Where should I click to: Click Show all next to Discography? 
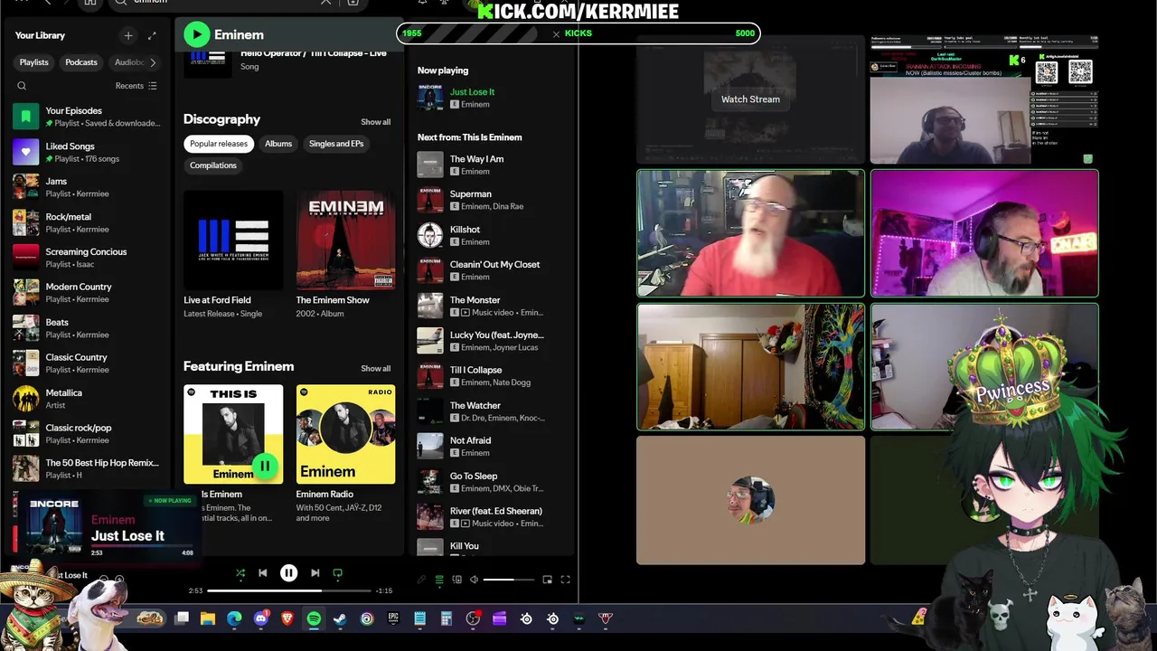click(376, 122)
